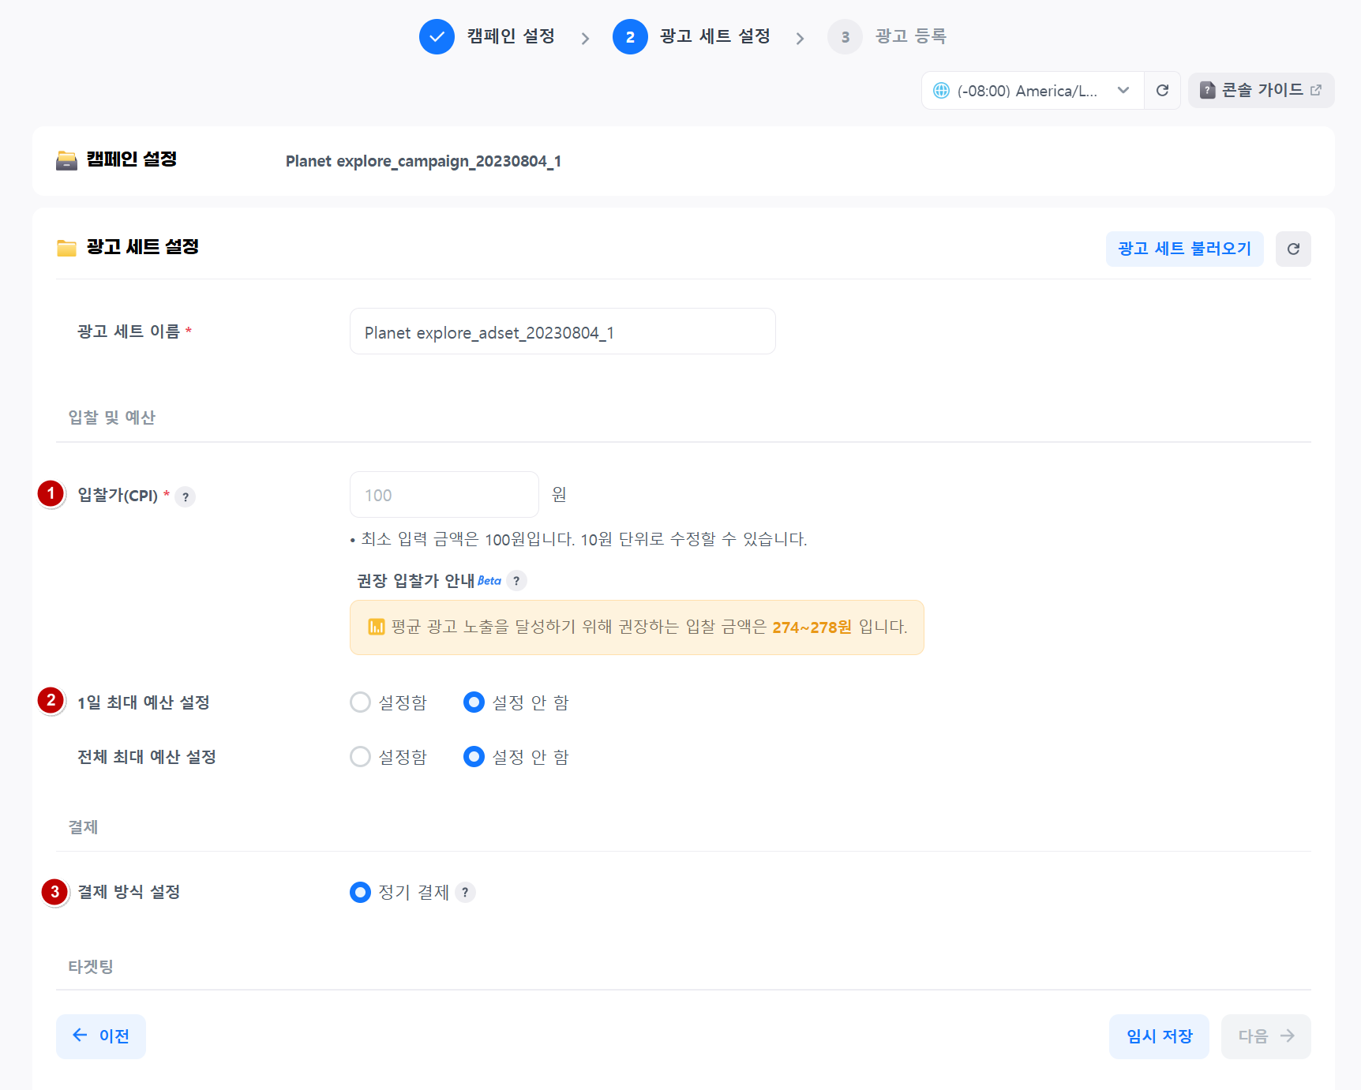1361x1090 pixels.
Task: Go to the 광고 등록 step
Action: point(909,37)
